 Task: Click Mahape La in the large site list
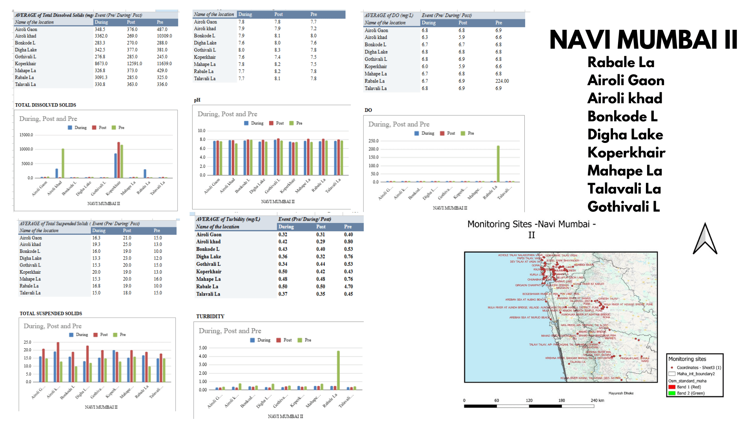625,170
